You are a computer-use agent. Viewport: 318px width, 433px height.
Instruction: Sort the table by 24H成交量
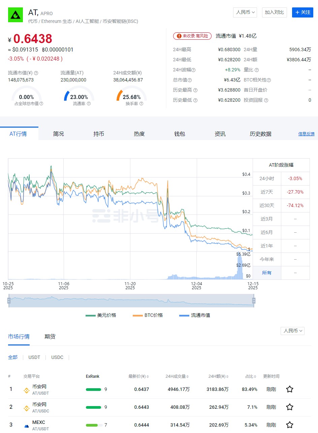coord(177,376)
